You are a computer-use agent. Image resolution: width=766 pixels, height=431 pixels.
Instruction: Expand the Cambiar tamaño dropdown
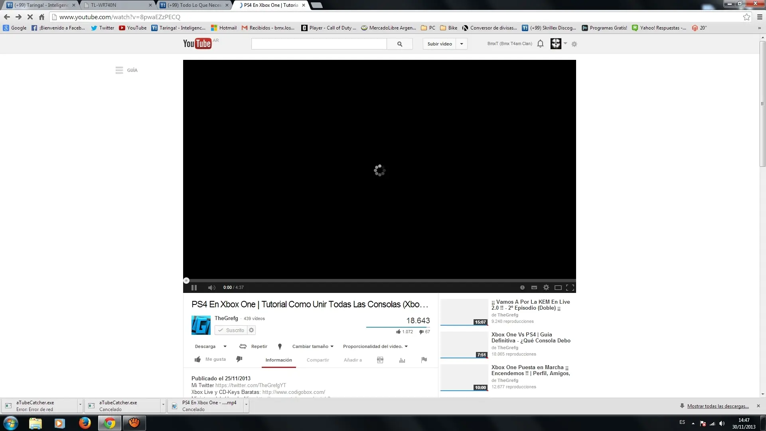coord(313,346)
